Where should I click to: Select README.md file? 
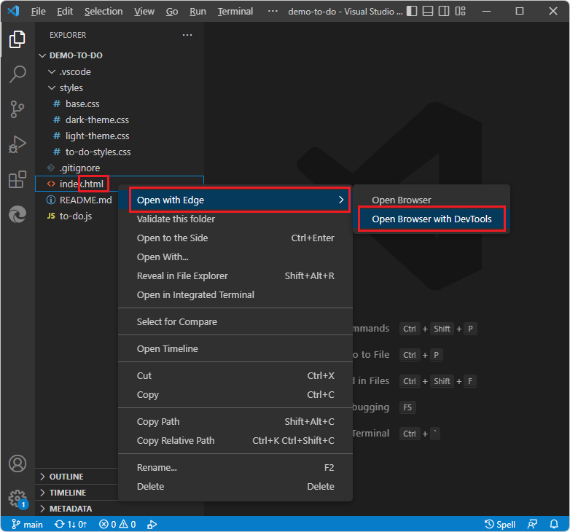pos(77,200)
